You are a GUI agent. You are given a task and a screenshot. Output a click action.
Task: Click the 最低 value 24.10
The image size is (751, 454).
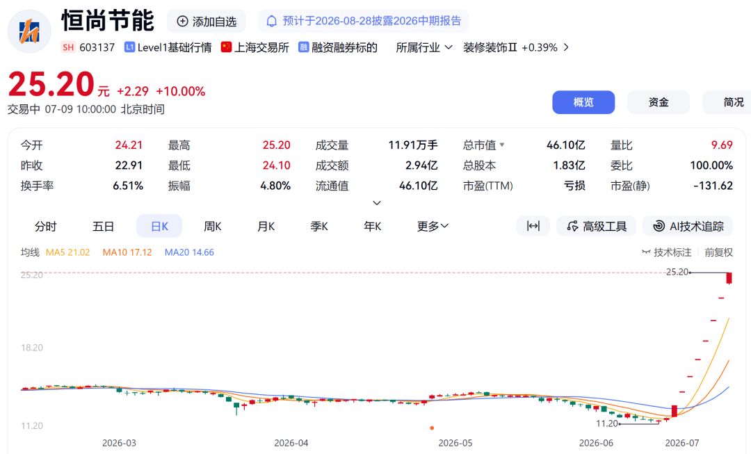pos(276,165)
